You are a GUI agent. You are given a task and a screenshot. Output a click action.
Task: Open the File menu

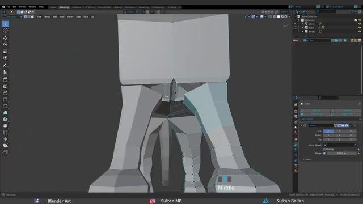click(x=9, y=7)
